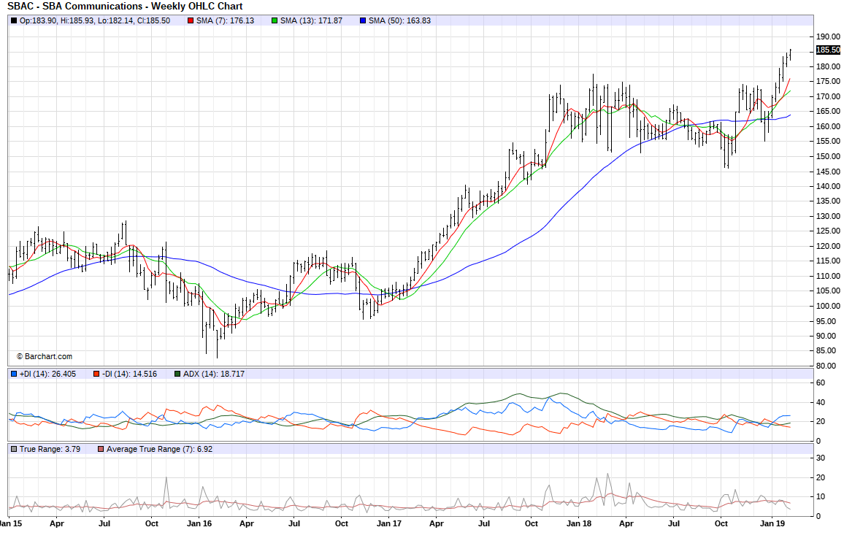Click the 190.00 price axis label
The width and height of the screenshot is (844, 546).
(x=827, y=36)
